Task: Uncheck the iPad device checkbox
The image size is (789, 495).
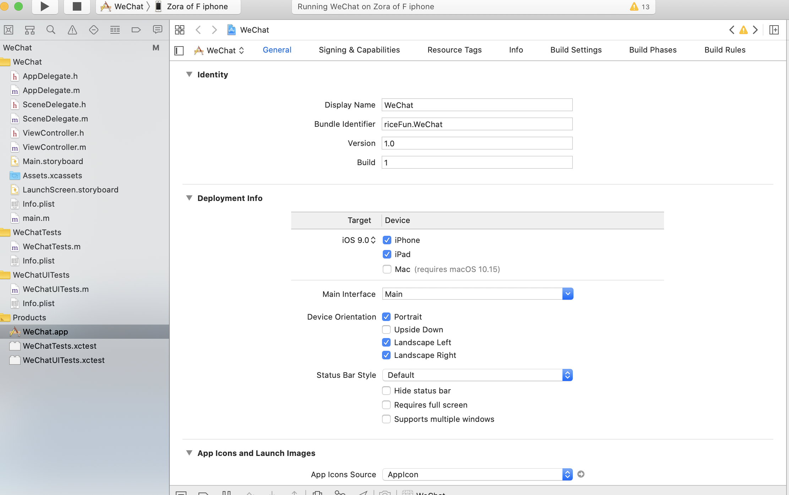Action: click(387, 254)
